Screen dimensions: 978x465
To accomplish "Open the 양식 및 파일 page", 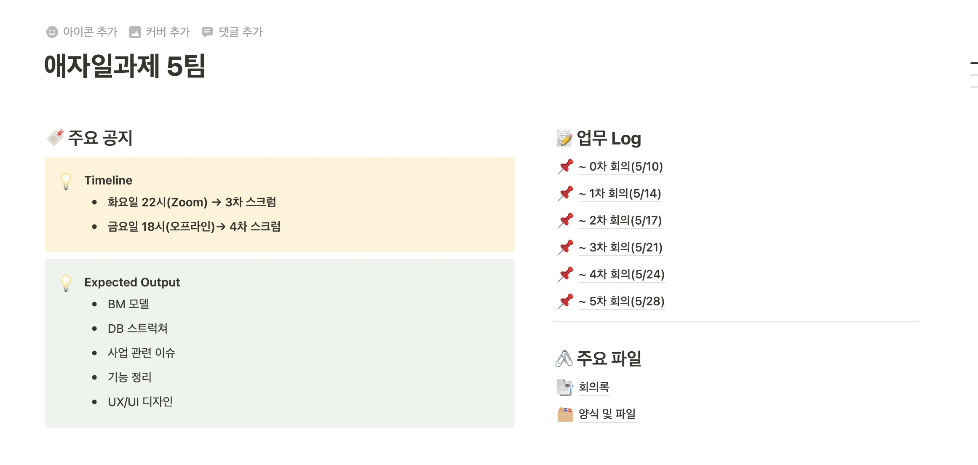I will pyautogui.click(x=607, y=414).
